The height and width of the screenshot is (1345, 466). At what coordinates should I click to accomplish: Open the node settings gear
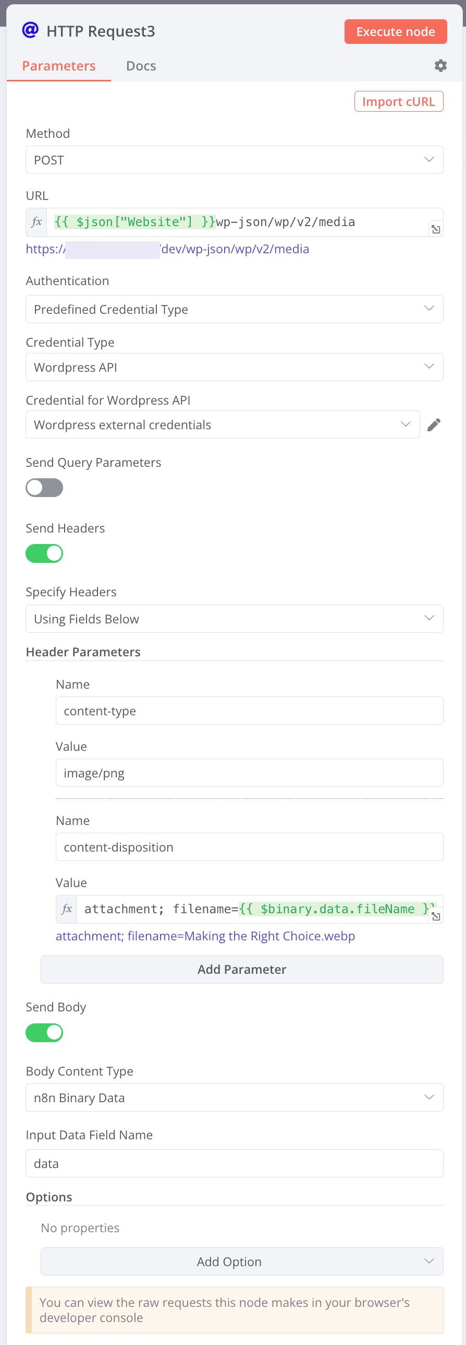[439, 65]
